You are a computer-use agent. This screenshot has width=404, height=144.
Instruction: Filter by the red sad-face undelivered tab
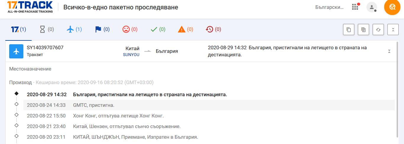coord(130,29)
